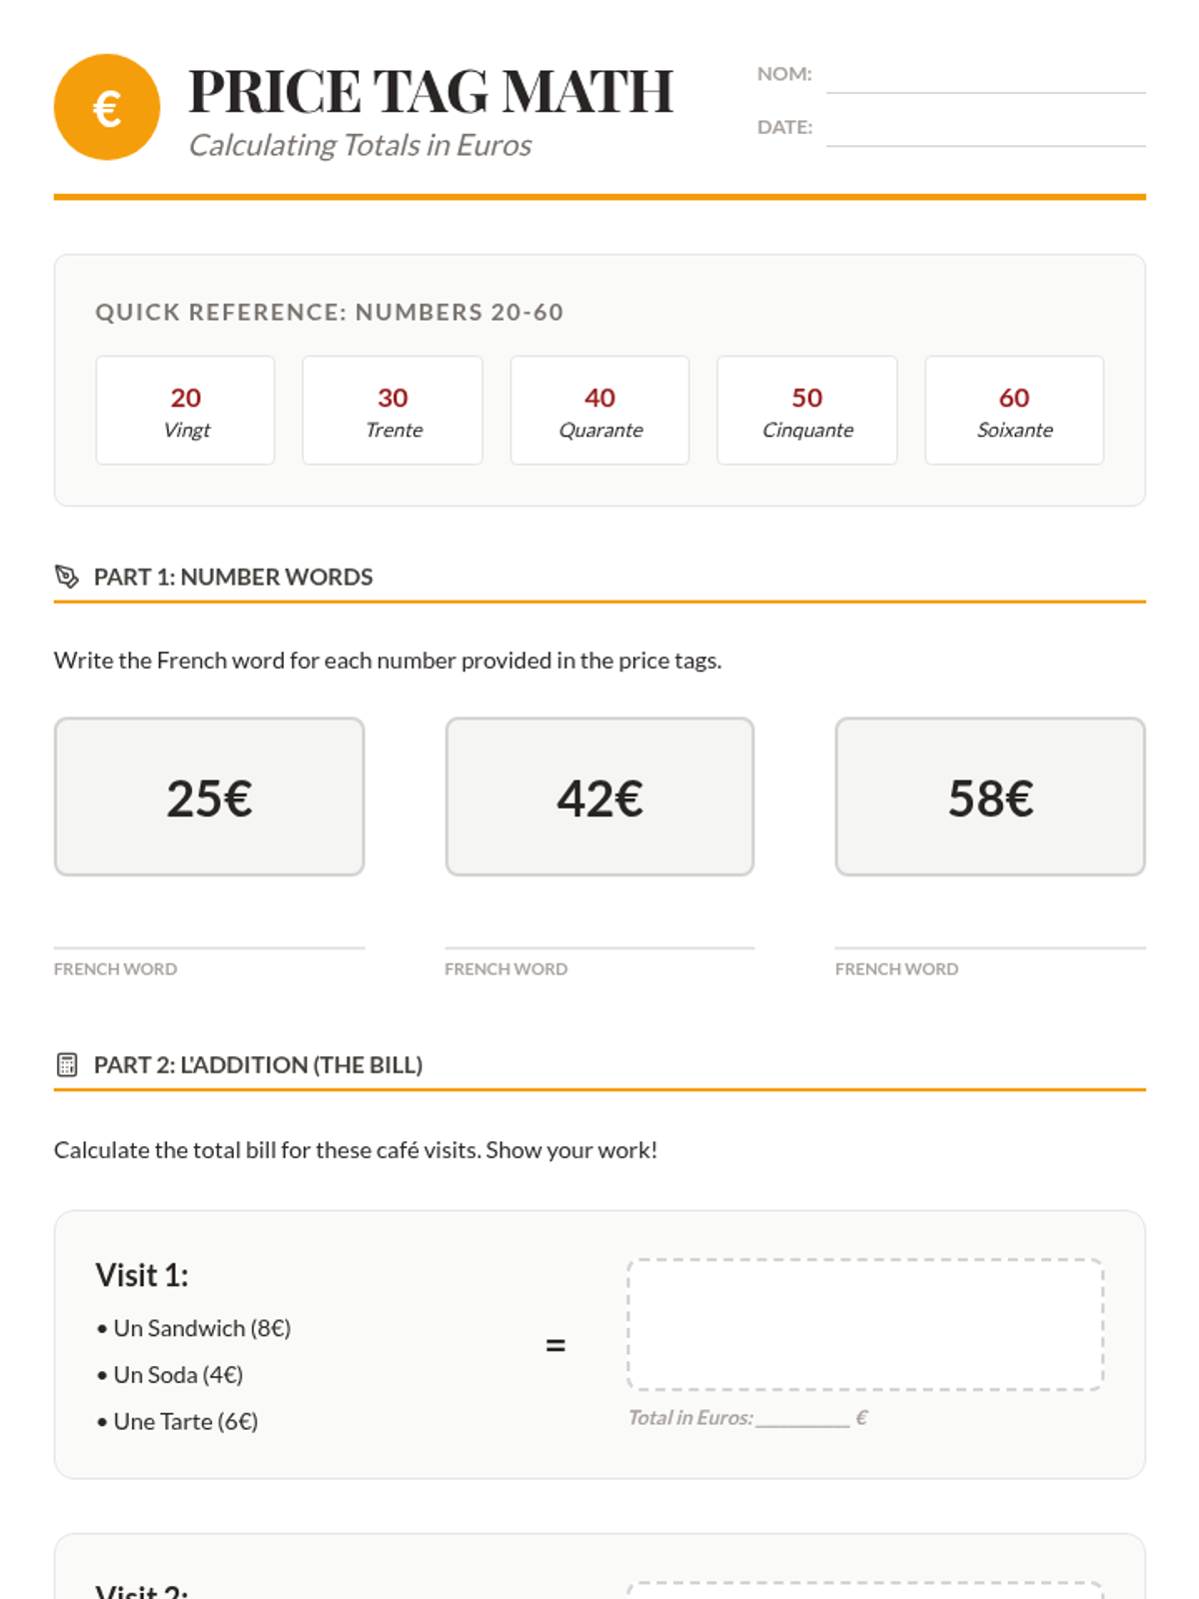Image resolution: width=1199 pixels, height=1599 pixels.
Task: Select the 50 Cinquante reference card
Action: [807, 411]
